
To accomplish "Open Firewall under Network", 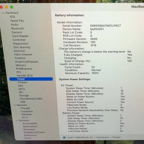I will coord(25,108).
